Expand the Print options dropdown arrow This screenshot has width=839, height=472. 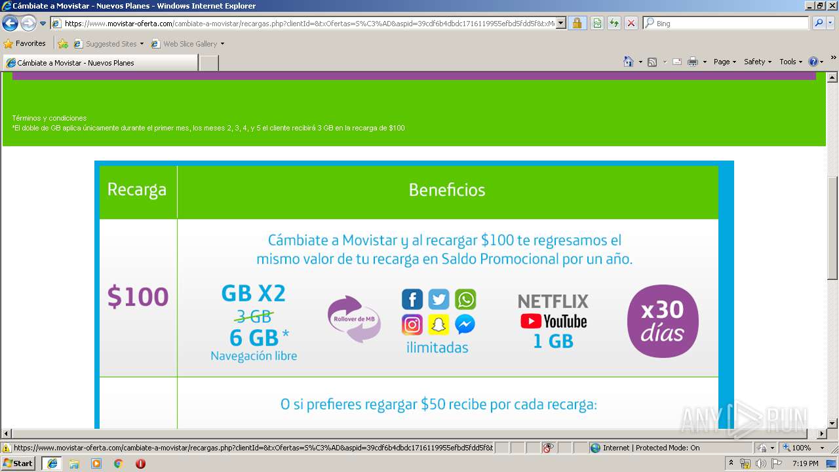coord(705,62)
